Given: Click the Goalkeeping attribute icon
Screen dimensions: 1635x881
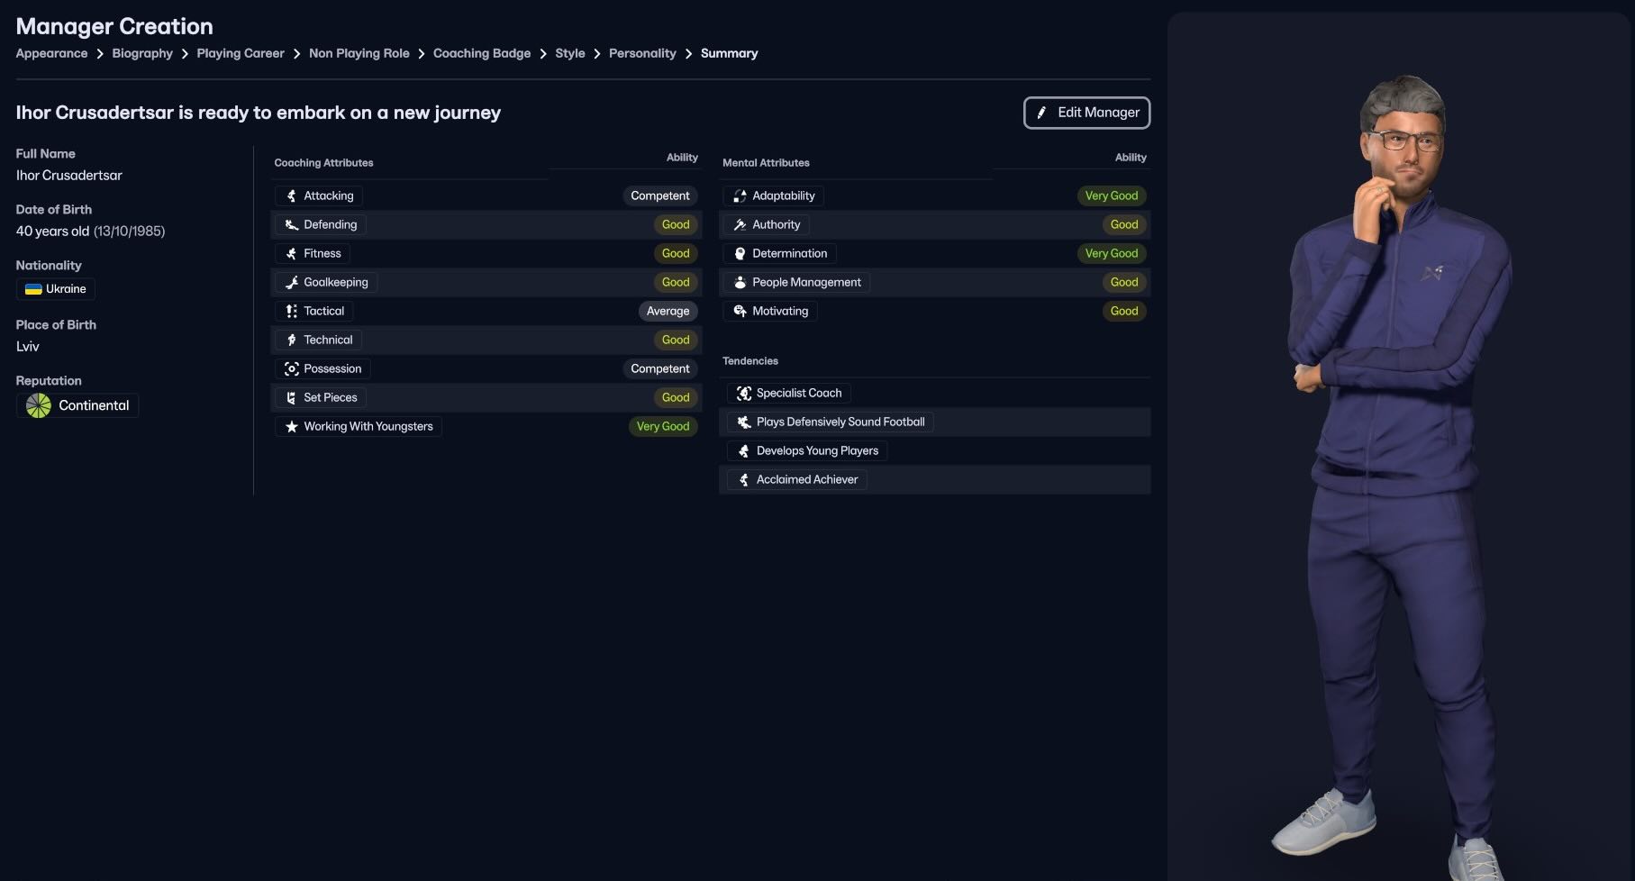Looking at the screenshot, I should tap(291, 282).
